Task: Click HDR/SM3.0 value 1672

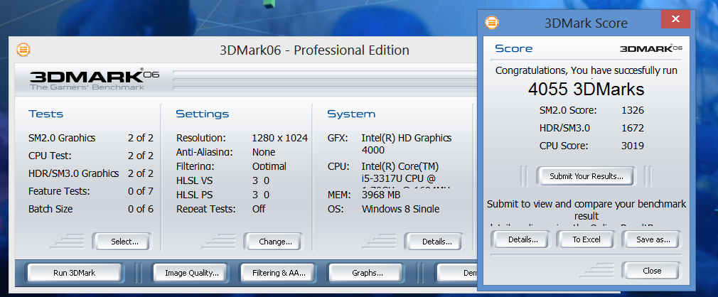Action: click(x=633, y=128)
